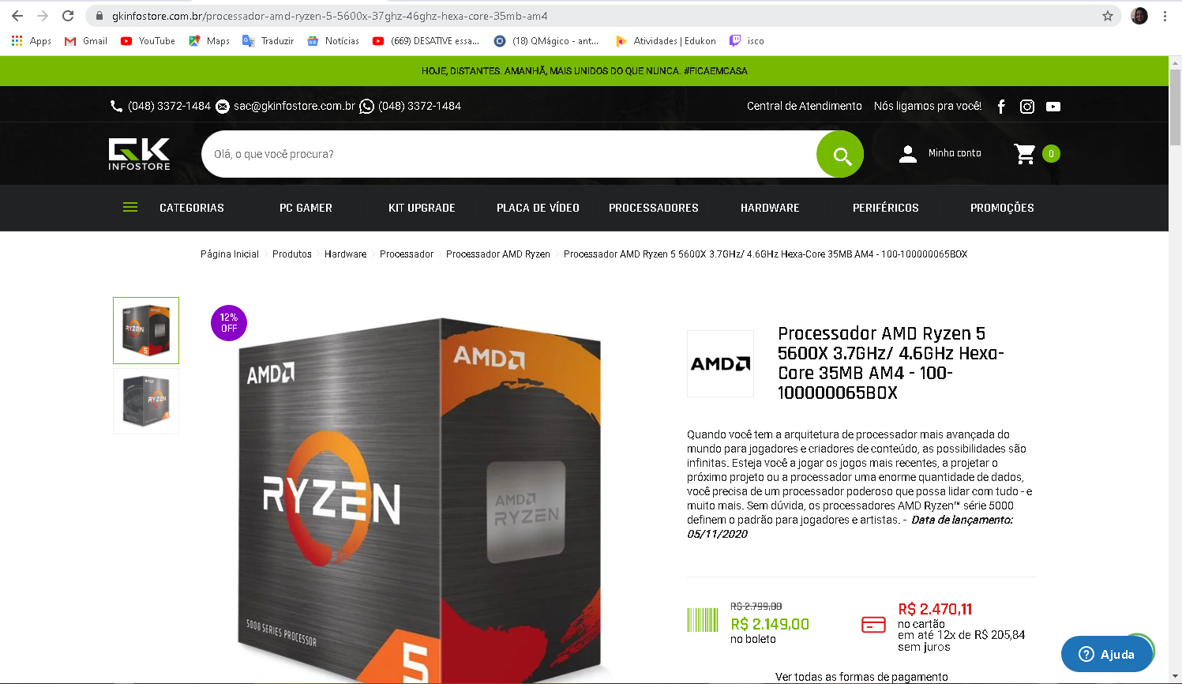1182x684 pixels.
Task: Click the green search magnifier button
Action: [x=840, y=154]
